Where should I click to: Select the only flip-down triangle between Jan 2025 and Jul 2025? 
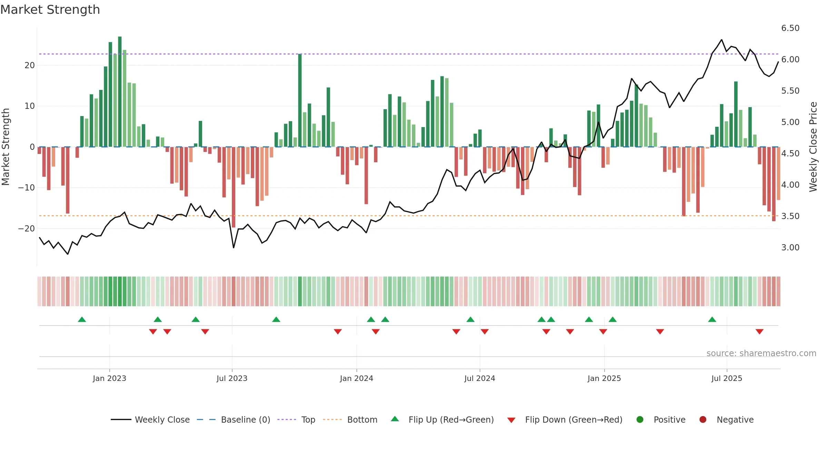660,332
